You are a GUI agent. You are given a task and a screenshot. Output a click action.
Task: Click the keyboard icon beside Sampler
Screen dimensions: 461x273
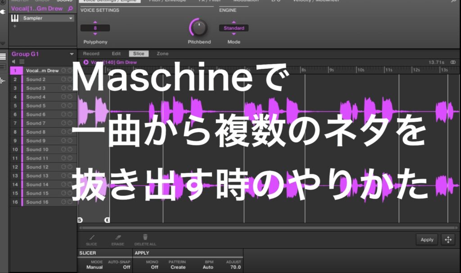pyautogui.click(x=14, y=18)
